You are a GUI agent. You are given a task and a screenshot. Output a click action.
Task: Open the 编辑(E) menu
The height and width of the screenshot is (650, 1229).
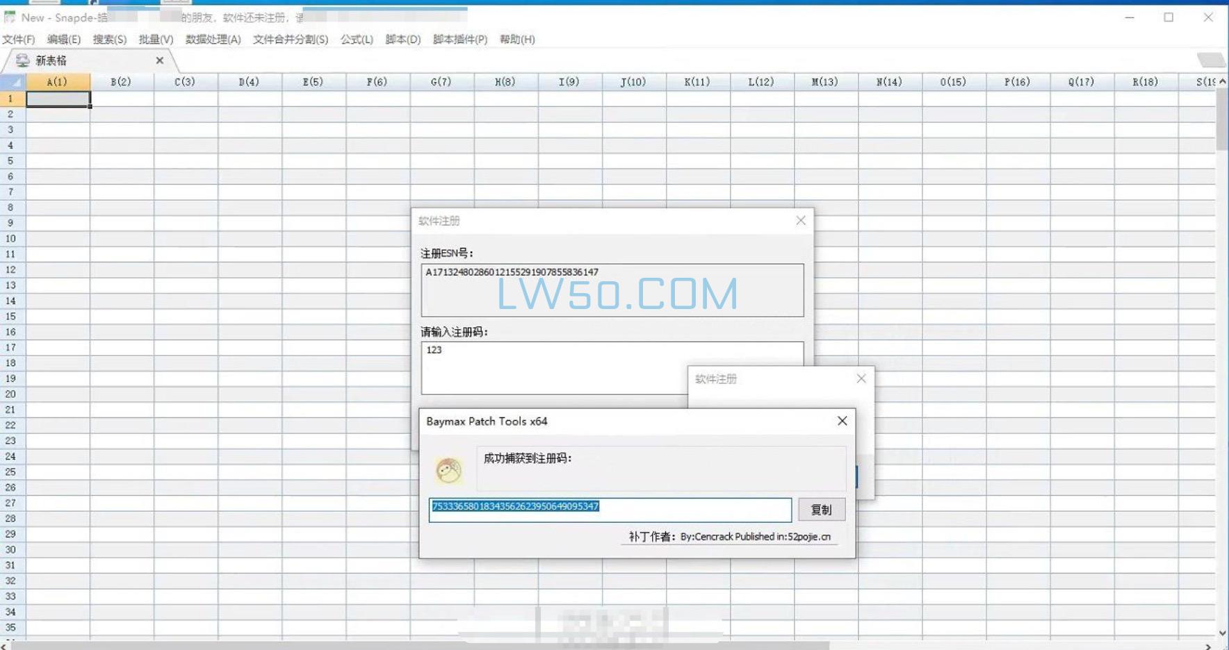pyautogui.click(x=64, y=40)
